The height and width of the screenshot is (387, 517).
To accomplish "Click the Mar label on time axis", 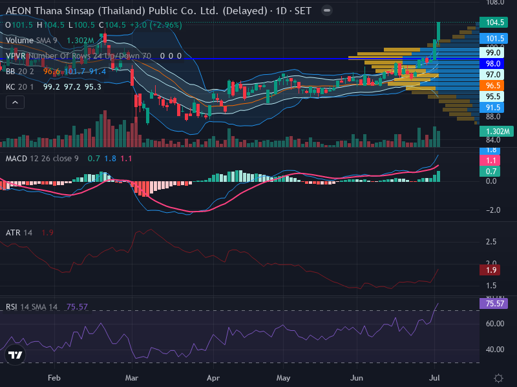I will (x=132, y=378).
